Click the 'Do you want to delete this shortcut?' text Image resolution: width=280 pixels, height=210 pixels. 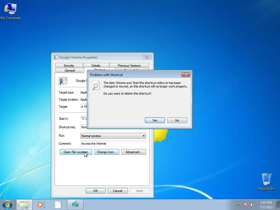[127, 94]
